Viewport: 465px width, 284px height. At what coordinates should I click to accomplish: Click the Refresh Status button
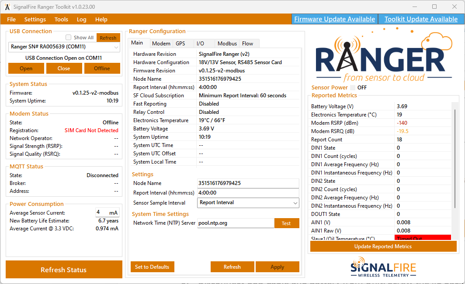(x=64, y=270)
